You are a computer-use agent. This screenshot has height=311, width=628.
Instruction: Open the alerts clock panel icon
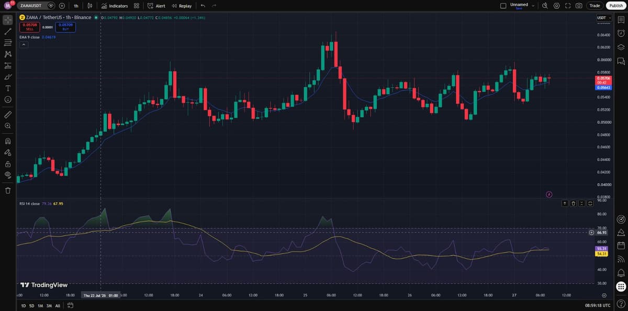(x=621, y=34)
